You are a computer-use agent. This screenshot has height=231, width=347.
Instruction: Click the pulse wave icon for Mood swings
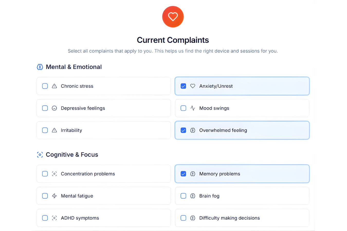pyautogui.click(x=193, y=108)
